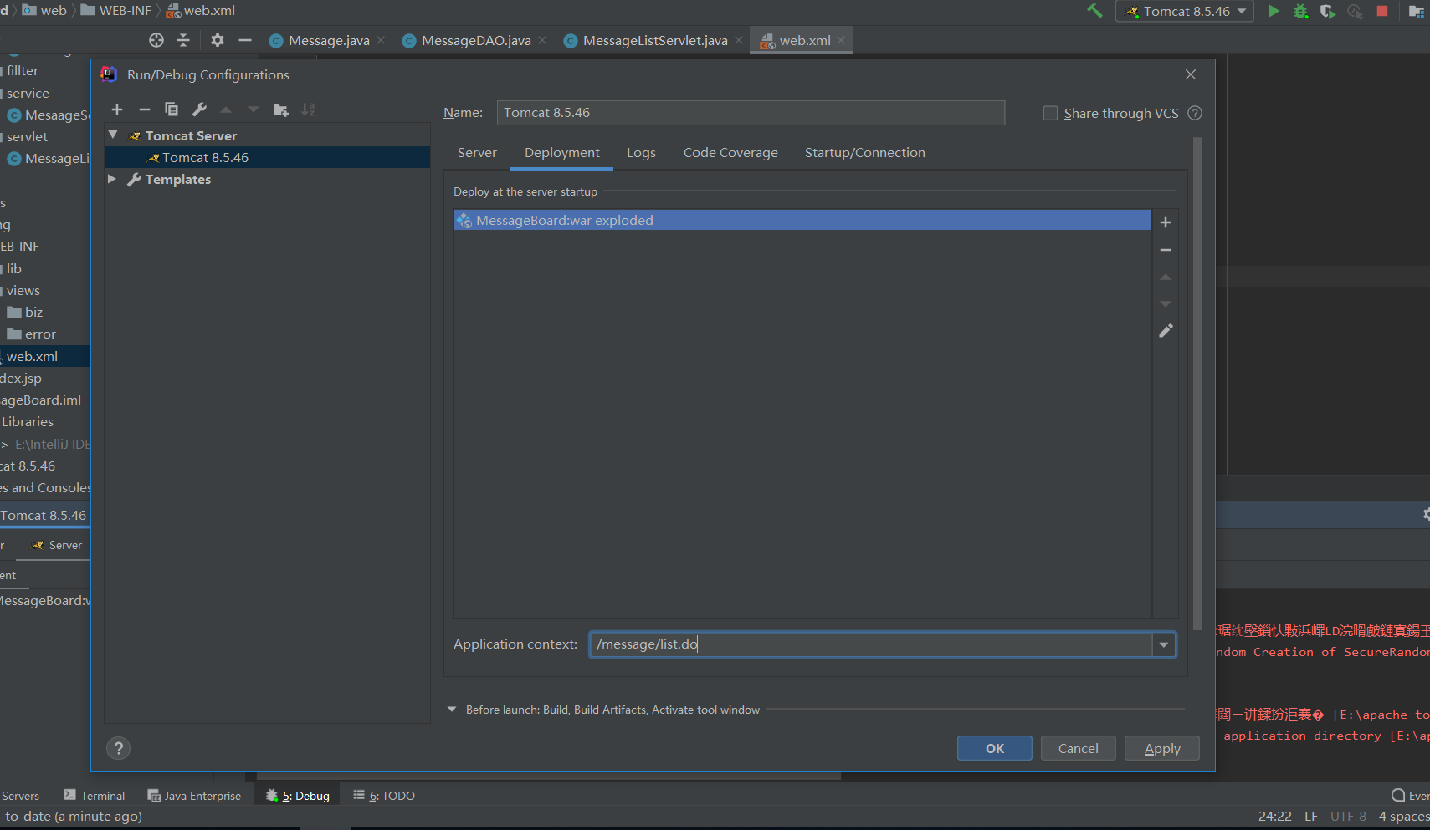Copy the selected configuration
This screenshot has width=1430, height=830.
click(172, 109)
